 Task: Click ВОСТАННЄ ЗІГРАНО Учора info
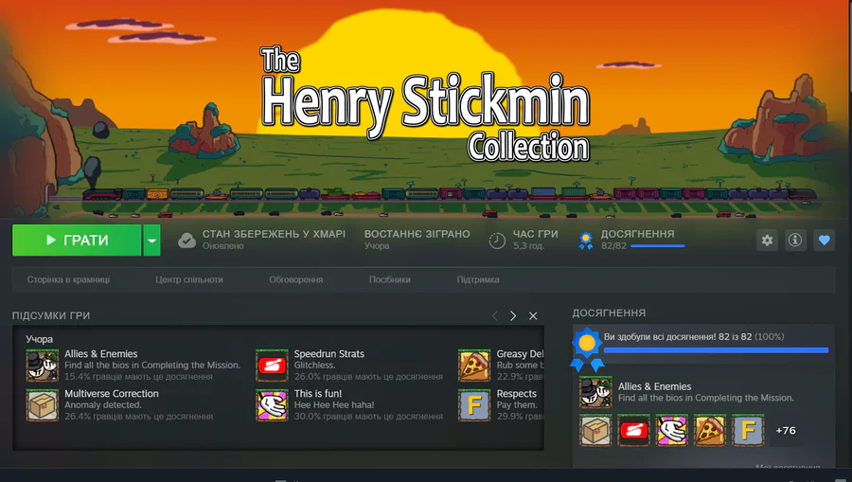tap(417, 239)
